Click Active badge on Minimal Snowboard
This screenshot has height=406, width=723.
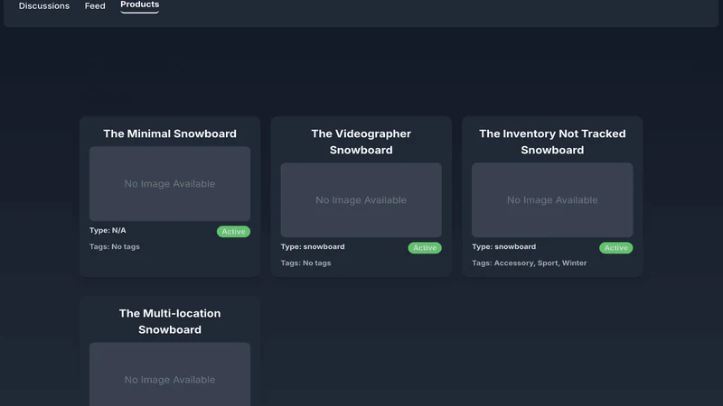pyautogui.click(x=233, y=232)
